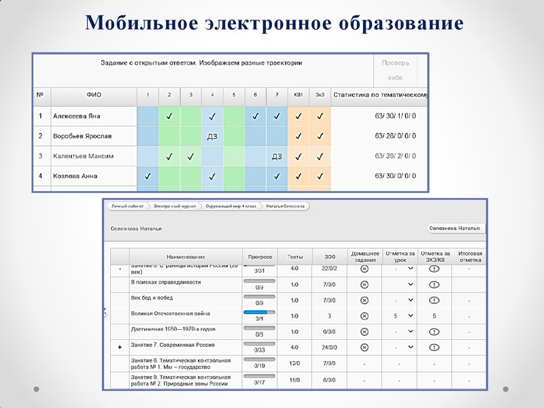Open 'Электронный журнал' from the breadcrumb trail
Image resolution: width=544 pixels, height=408 pixels.
pos(169,206)
